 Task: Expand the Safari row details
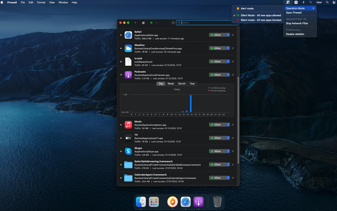tap(121, 35)
